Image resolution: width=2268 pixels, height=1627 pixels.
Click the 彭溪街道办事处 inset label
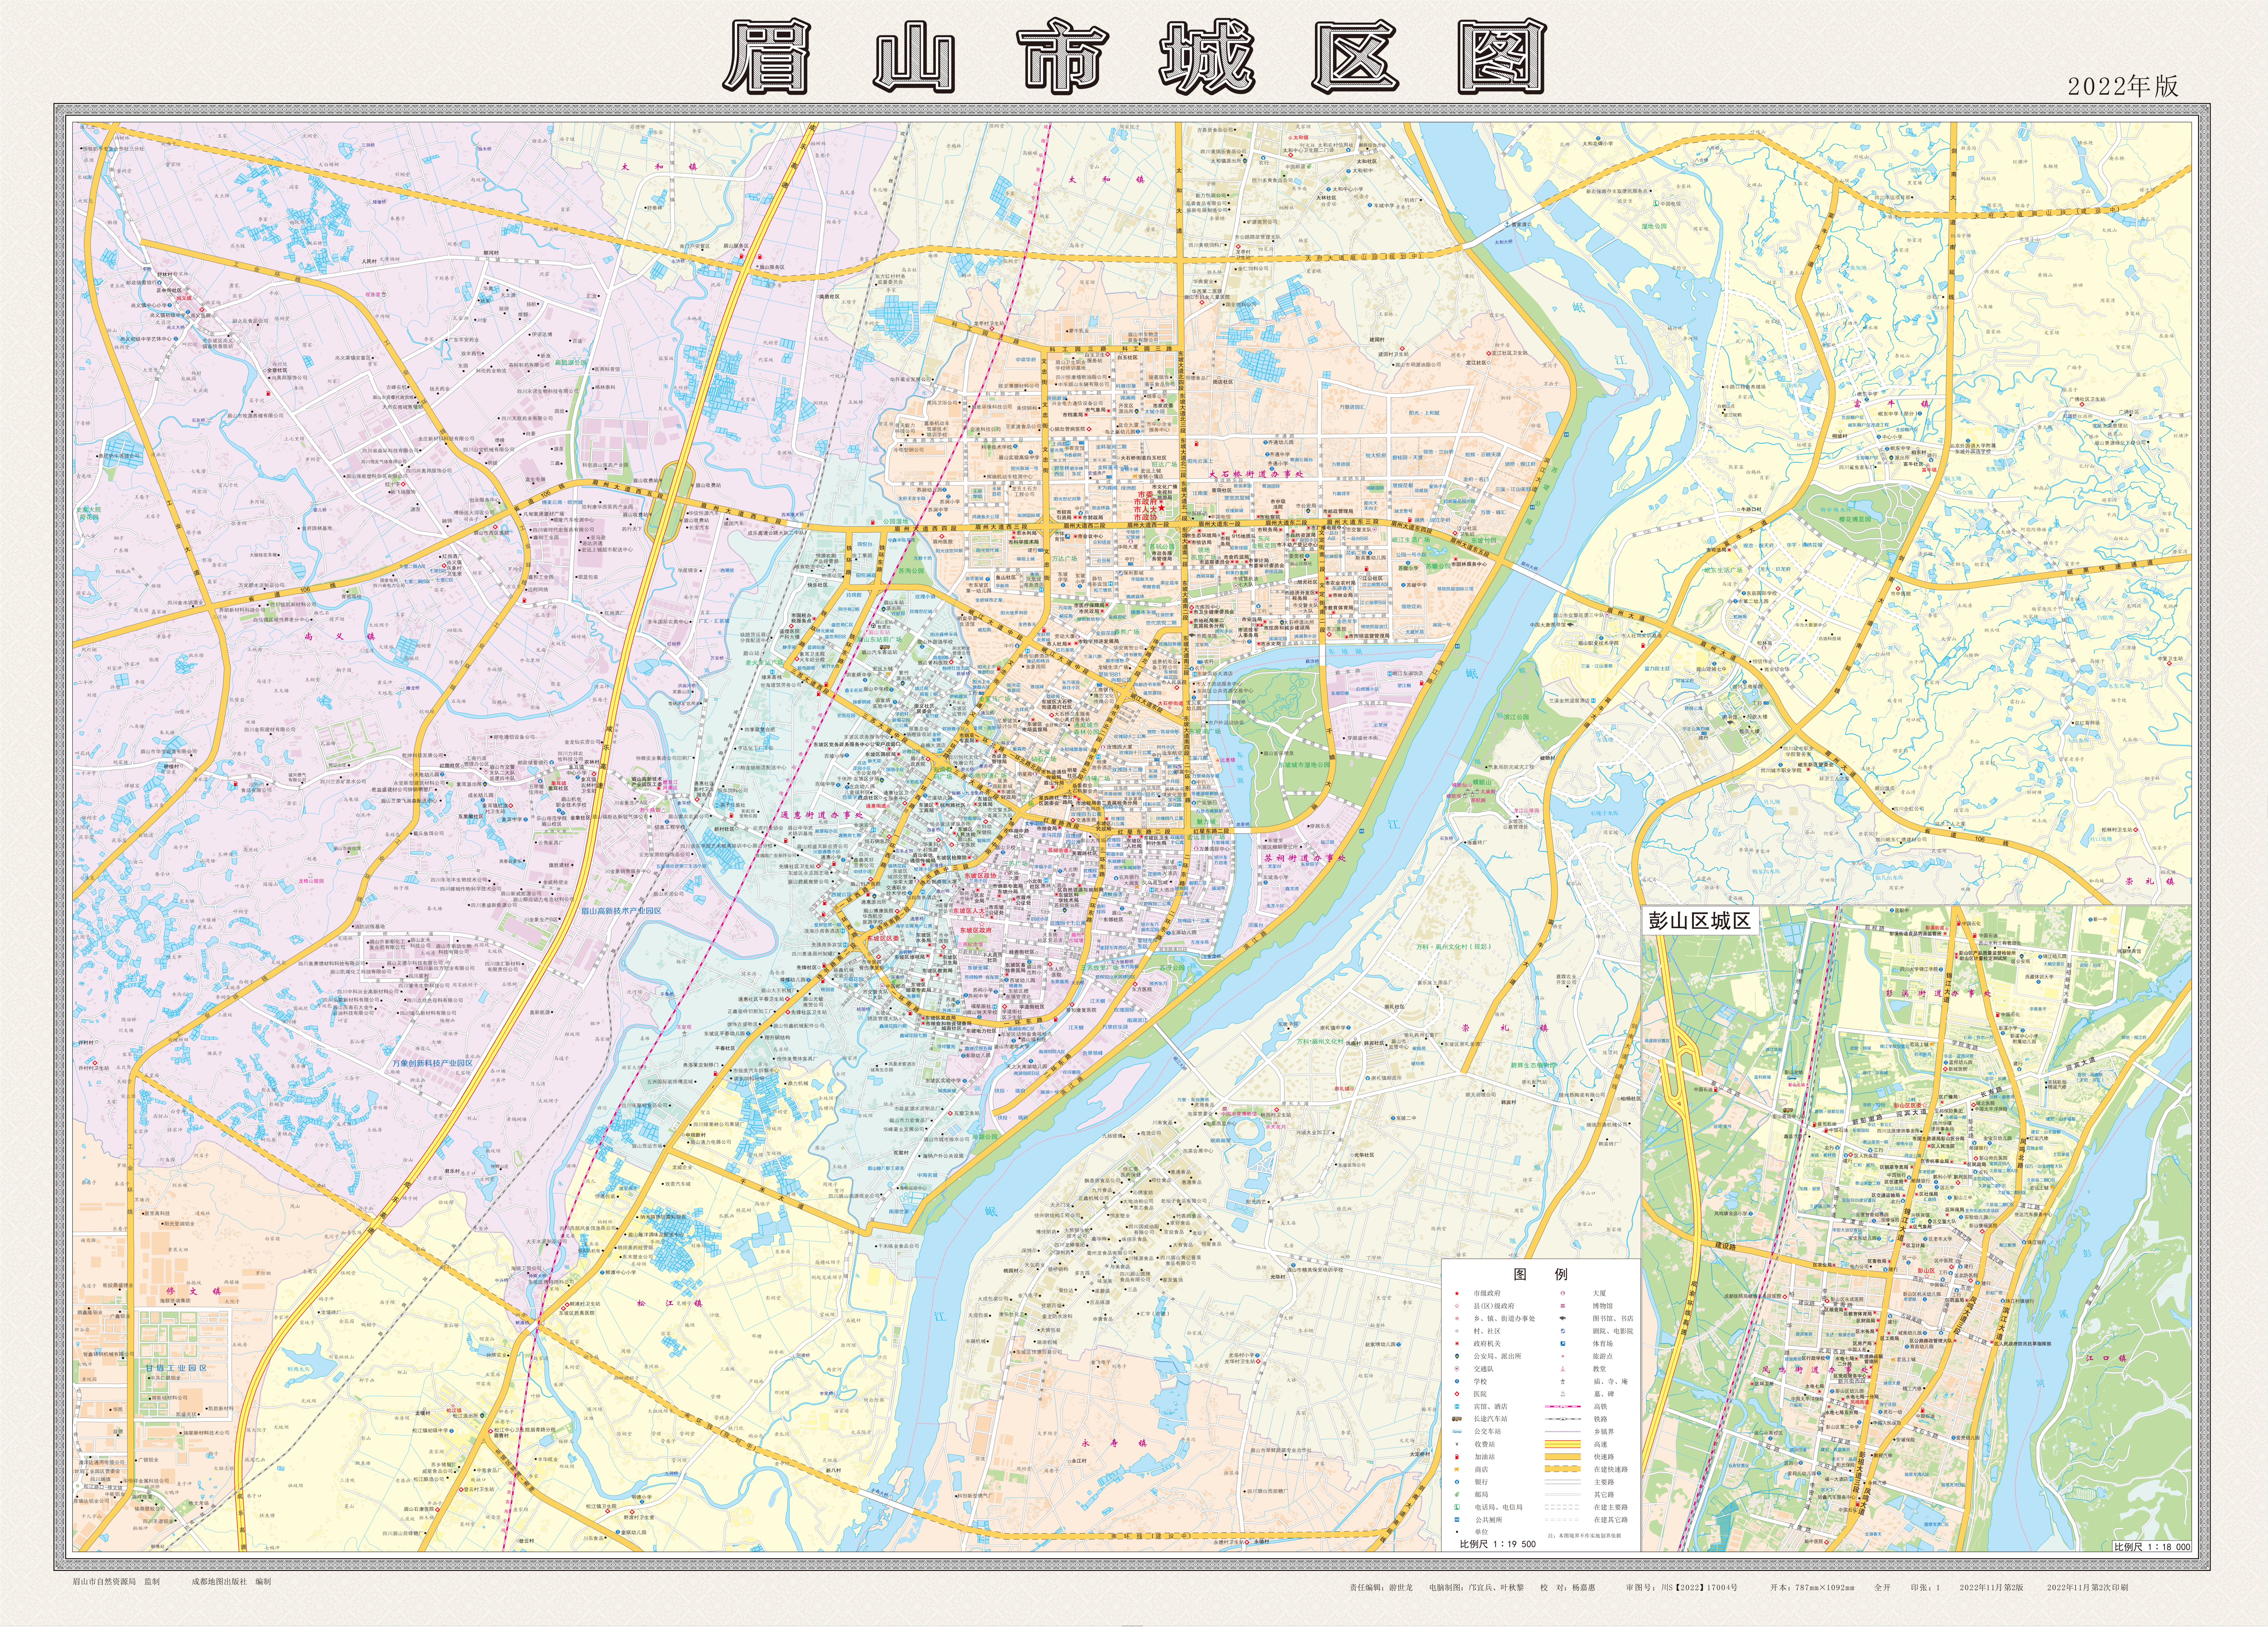point(1939,993)
